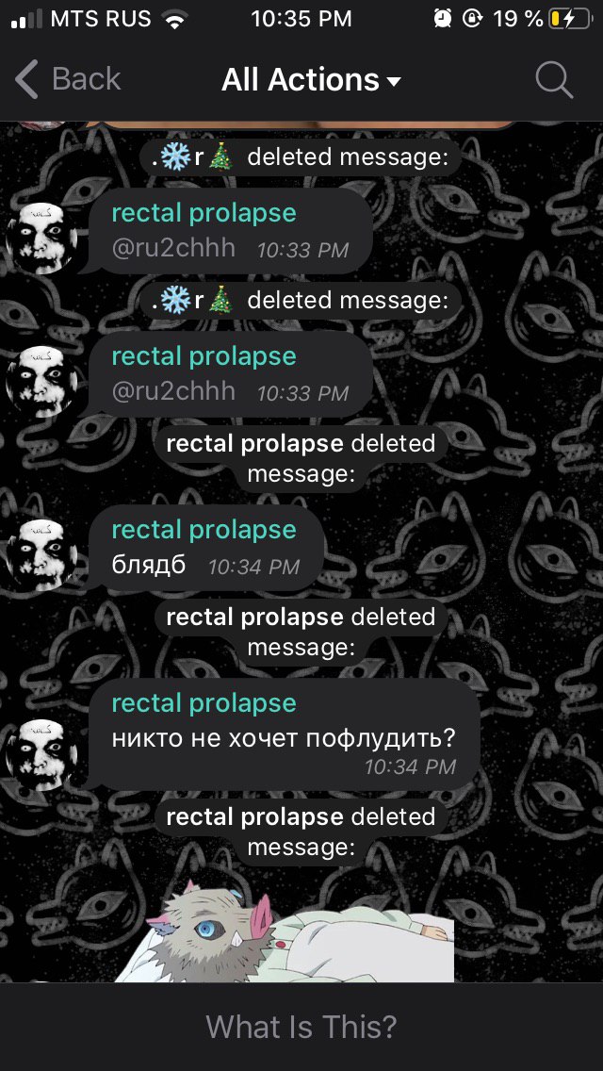603x1071 pixels.
Task: Open the second @ru2chhh username link
Action: tap(173, 391)
